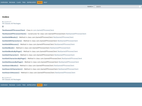Open All Classes link above the bottom navigation bar
The height and width of the screenshot is (106, 142).
[x=6, y=80]
